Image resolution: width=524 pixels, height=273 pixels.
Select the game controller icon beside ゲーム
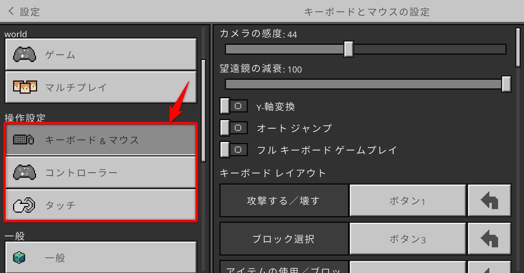pyautogui.click(x=25, y=54)
